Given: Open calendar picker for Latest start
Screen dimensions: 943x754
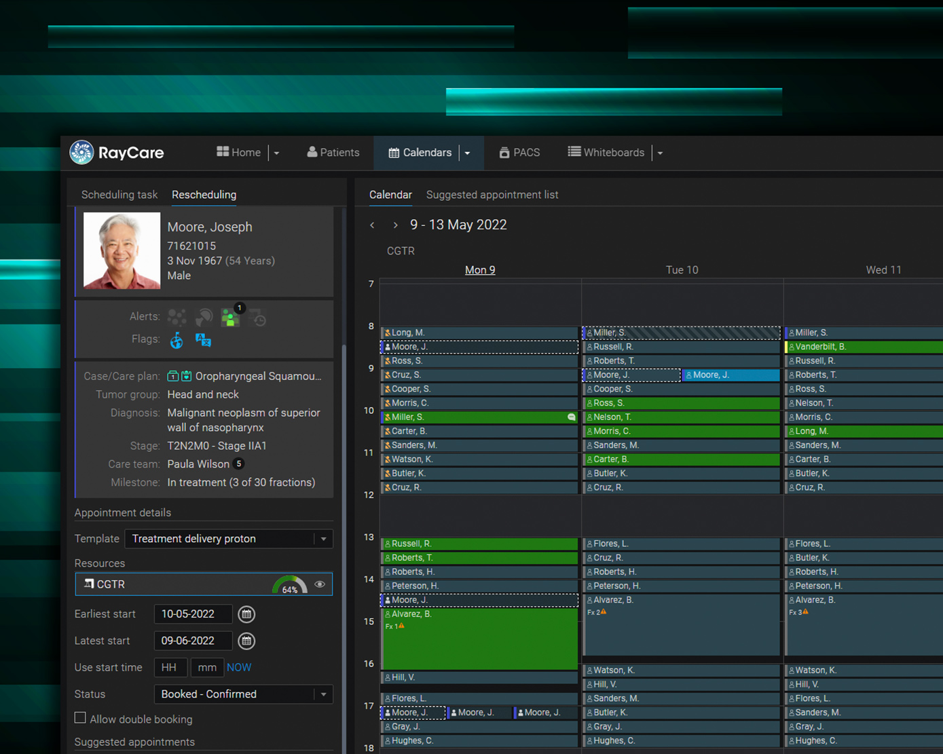Looking at the screenshot, I should click(246, 641).
